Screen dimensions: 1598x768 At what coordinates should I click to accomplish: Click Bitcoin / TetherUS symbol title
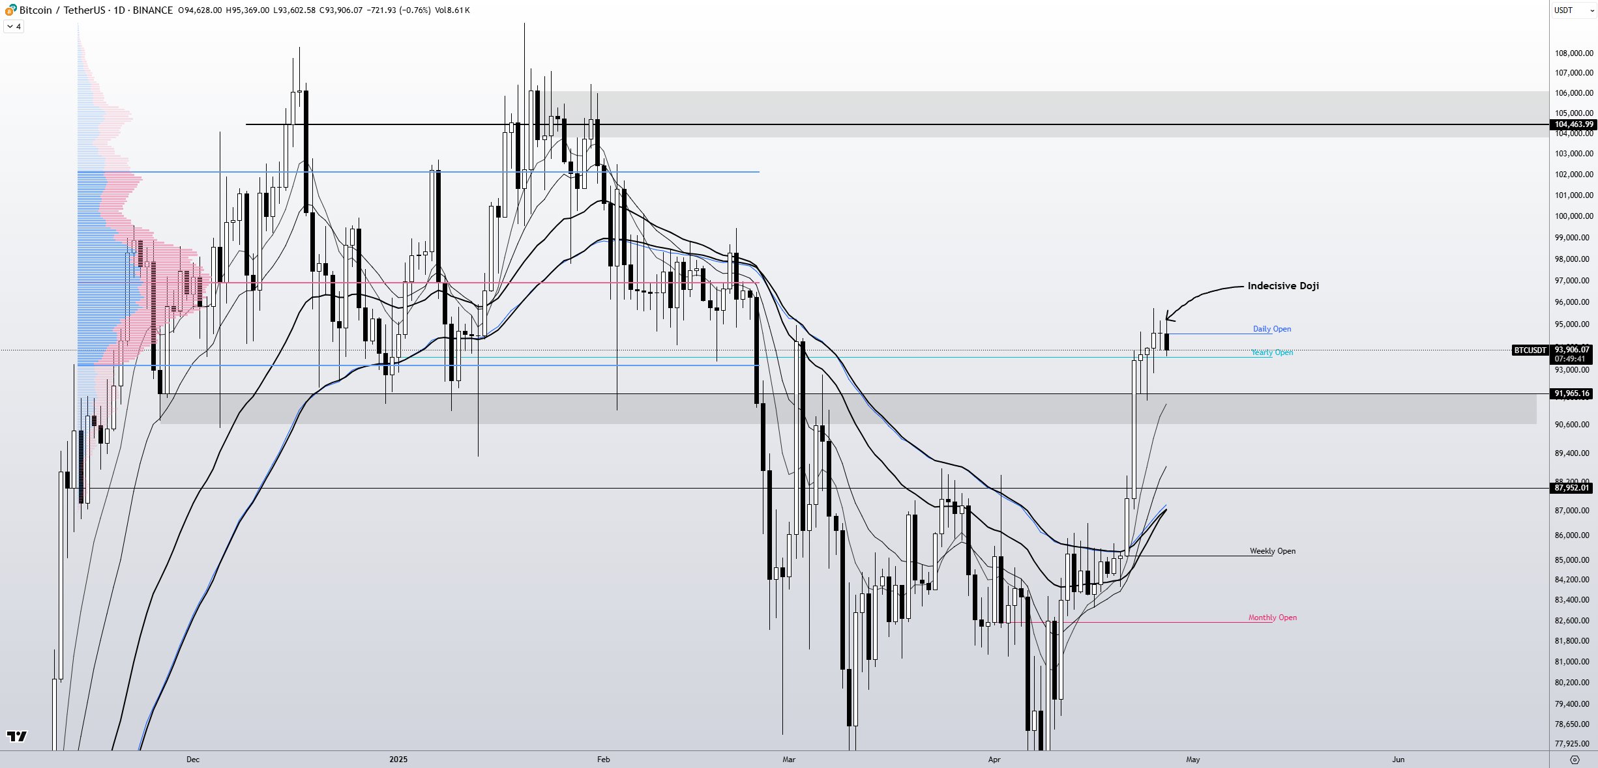coord(63,10)
